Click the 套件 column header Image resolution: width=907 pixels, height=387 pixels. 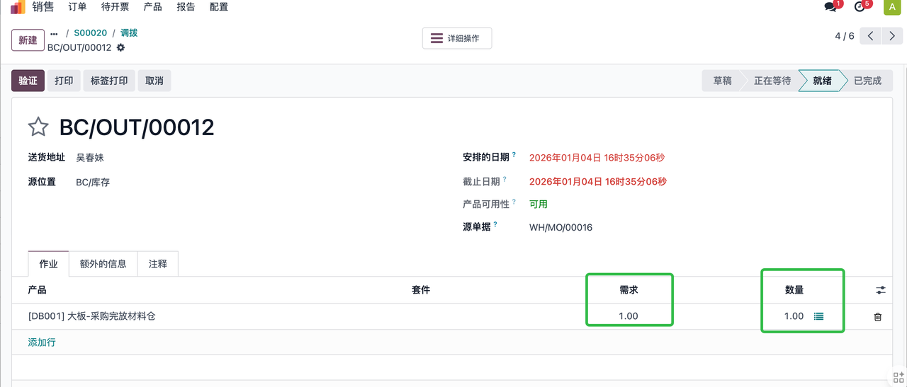[421, 290]
